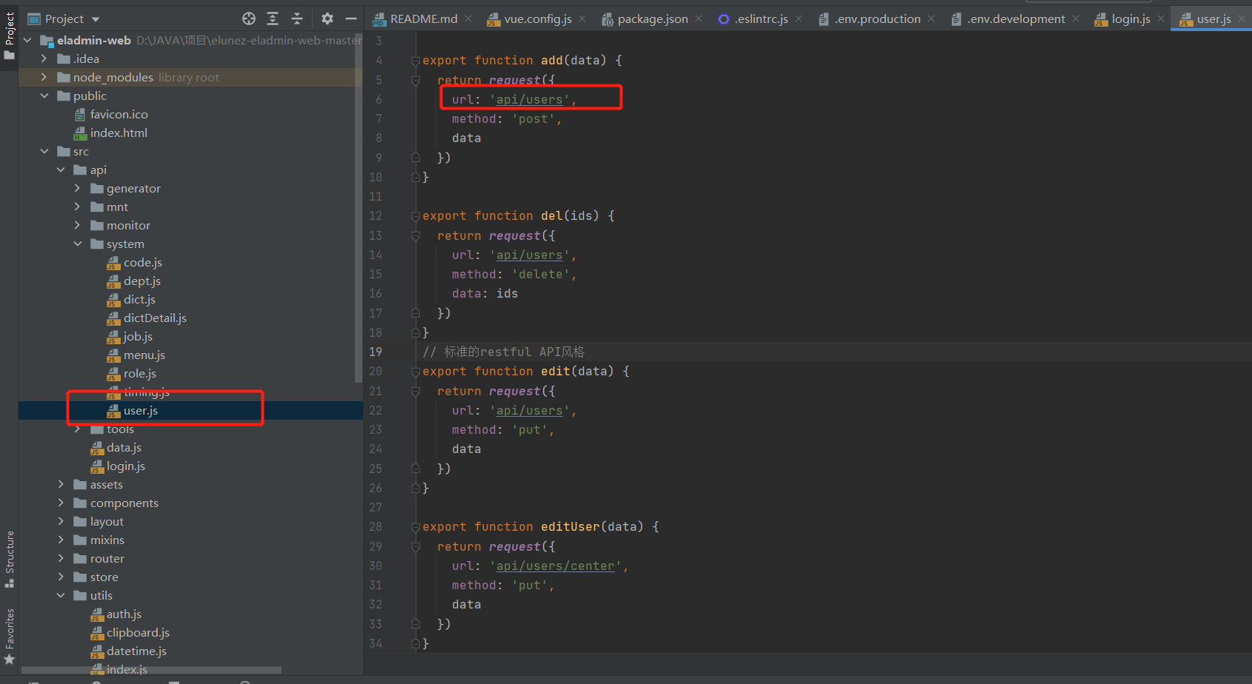Close the .env.development tab

tap(1076, 19)
